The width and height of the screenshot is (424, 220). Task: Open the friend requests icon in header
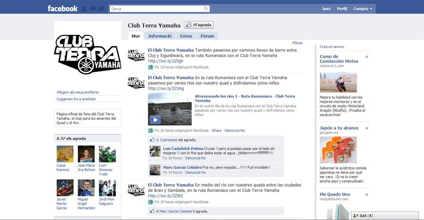click(x=84, y=8)
